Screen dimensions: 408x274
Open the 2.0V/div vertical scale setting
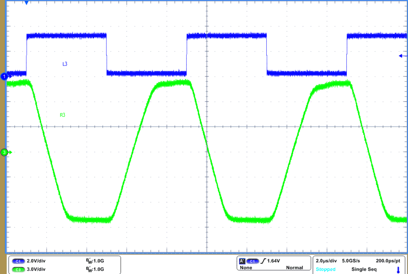point(36,261)
